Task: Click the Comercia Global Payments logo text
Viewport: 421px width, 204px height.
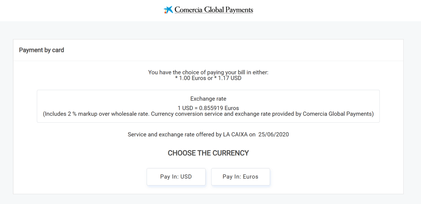Action: coord(213,10)
